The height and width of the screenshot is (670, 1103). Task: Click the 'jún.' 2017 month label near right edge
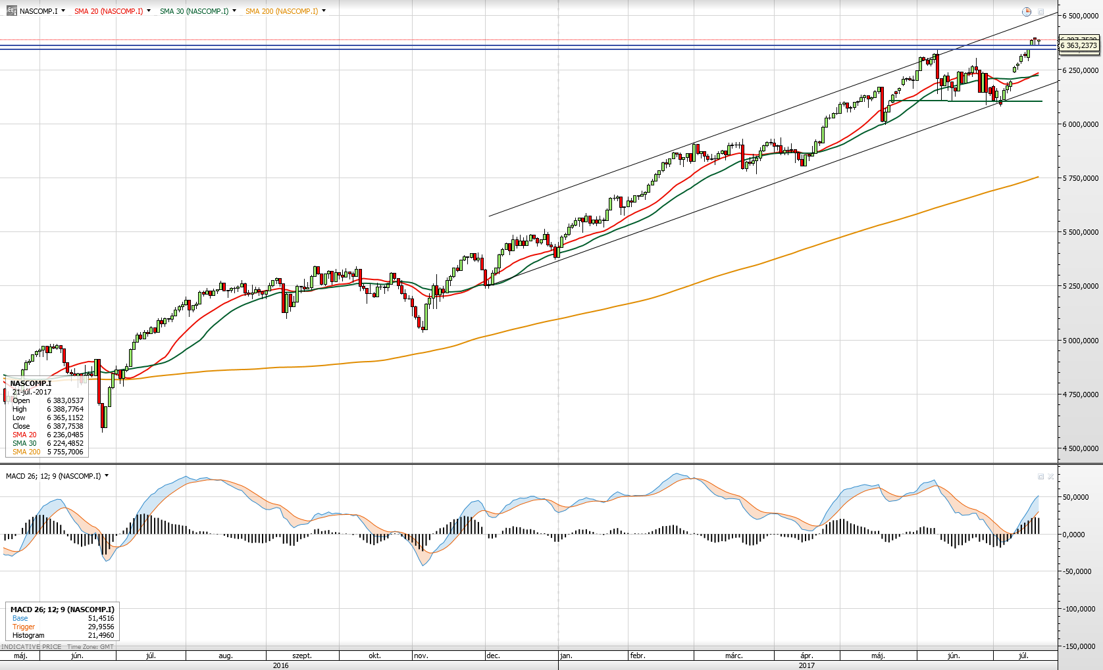(954, 656)
